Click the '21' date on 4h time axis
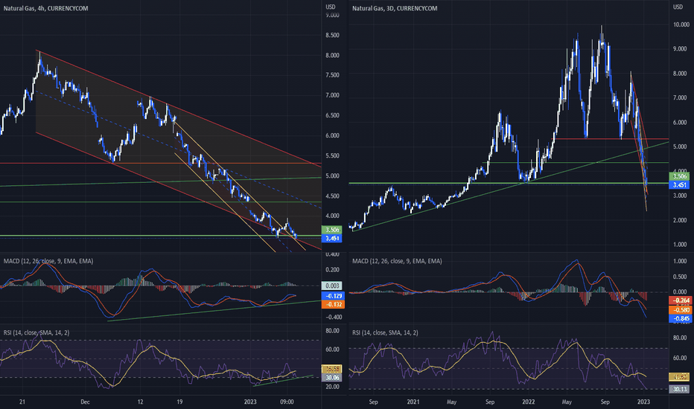The height and width of the screenshot is (409, 694). click(x=22, y=402)
